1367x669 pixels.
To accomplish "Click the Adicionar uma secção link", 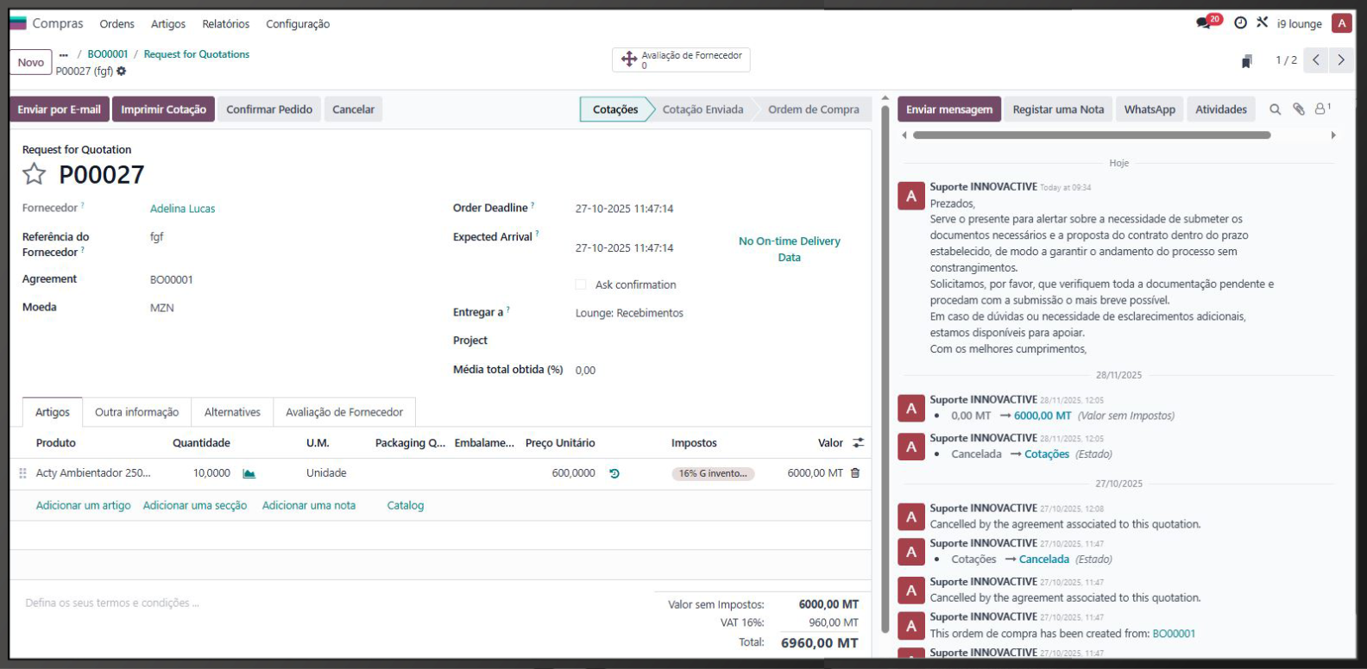I will [x=195, y=505].
